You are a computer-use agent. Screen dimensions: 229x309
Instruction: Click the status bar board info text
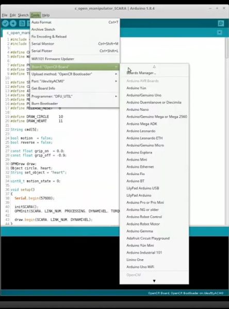[x=186, y=293]
